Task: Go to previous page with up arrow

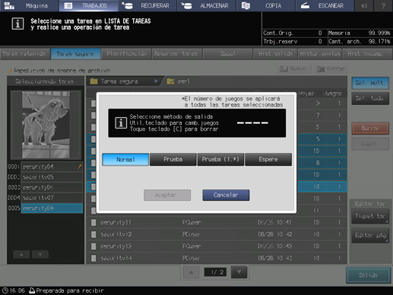Action: 192,272
